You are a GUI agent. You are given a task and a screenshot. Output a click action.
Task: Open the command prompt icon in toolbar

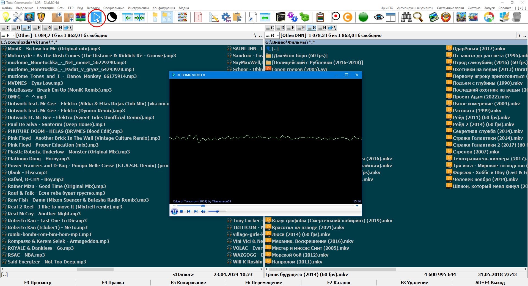click(280, 17)
